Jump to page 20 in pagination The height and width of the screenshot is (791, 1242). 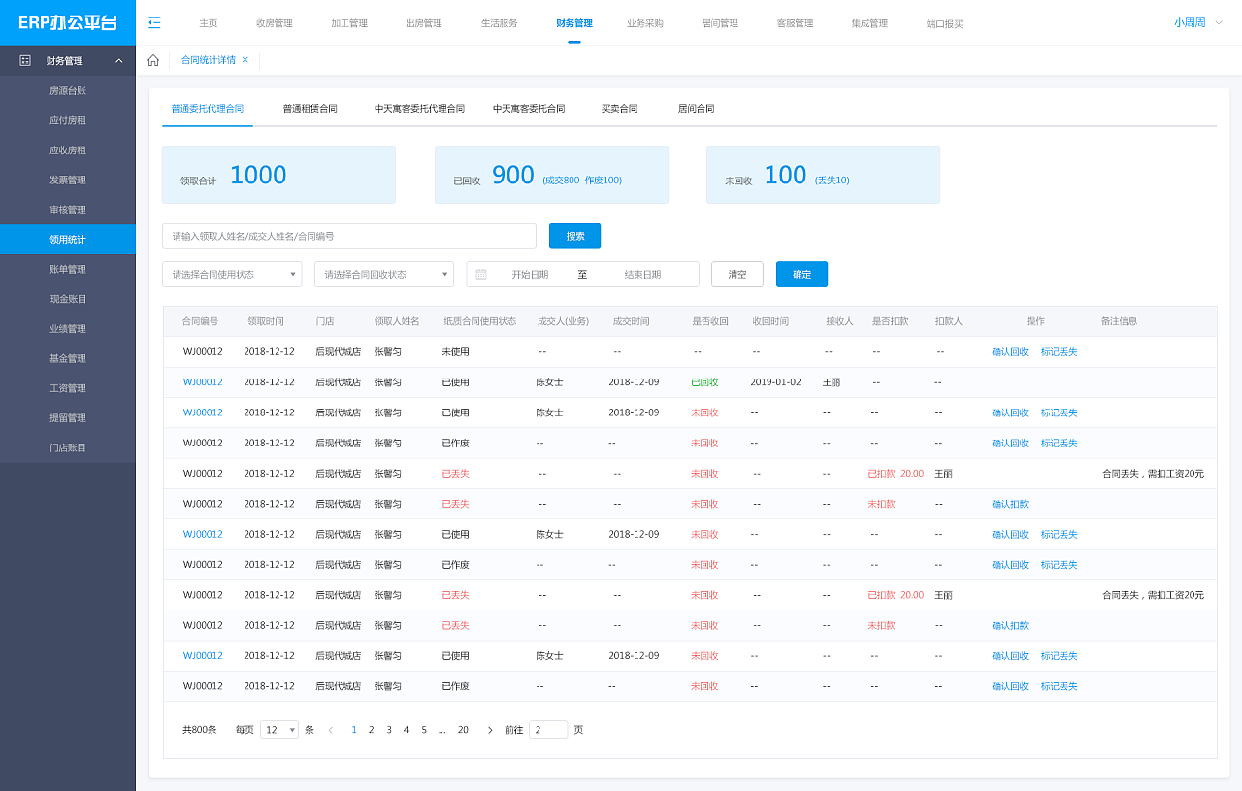[463, 730]
